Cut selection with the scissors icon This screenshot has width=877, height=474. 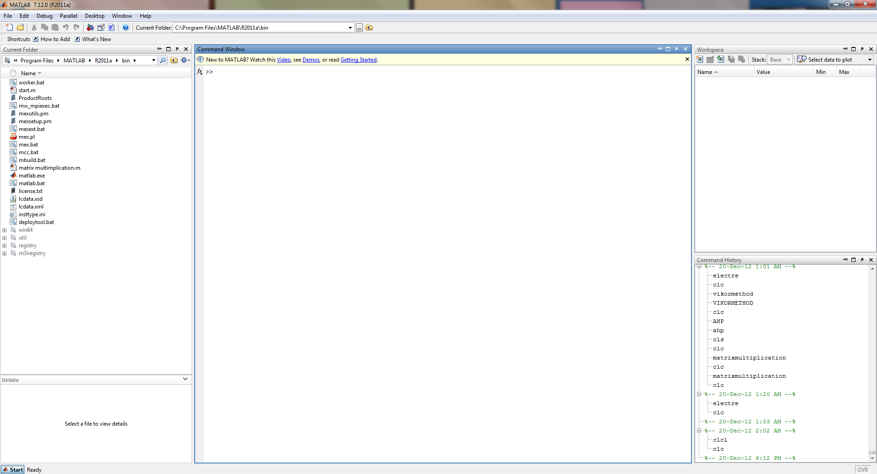(x=34, y=27)
